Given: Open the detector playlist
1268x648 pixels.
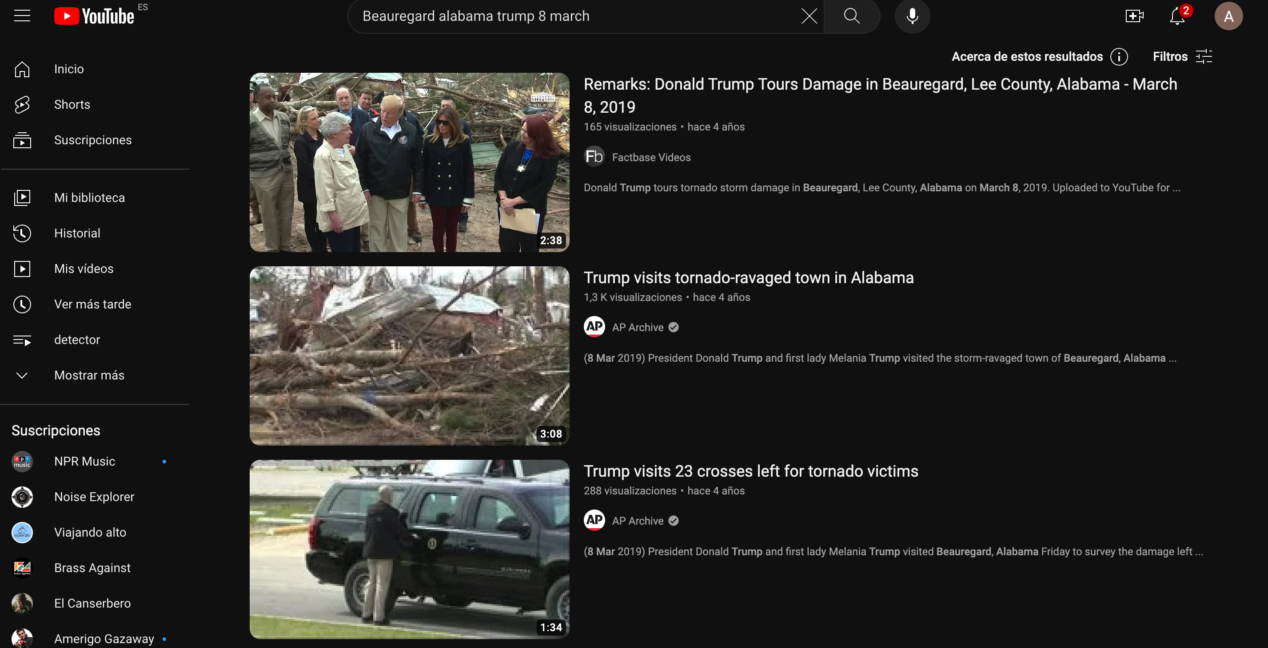Looking at the screenshot, I should (x=77, y=340).
